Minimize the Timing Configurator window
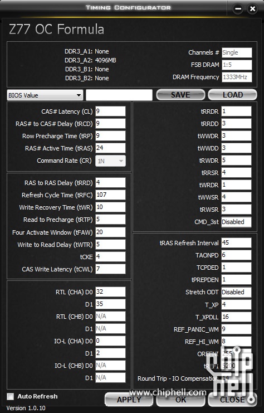 238,9
